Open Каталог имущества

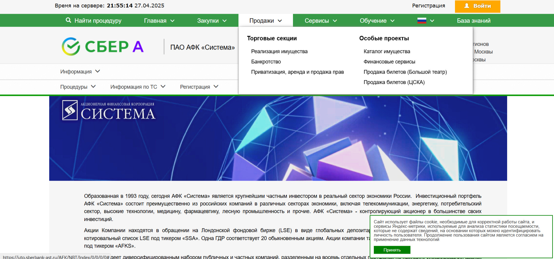pyautogui.click(x=387, y=51)
